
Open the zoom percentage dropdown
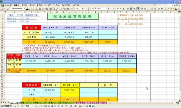(82, 9)
